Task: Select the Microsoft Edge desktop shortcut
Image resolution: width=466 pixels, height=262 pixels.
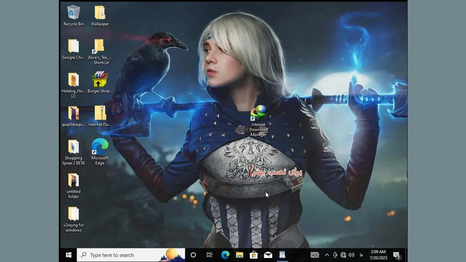Action: click(x=100, y=152)
